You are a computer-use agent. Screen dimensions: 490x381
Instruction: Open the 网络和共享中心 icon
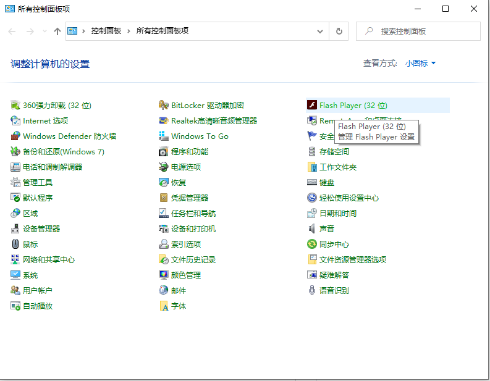tap(15, 260)
